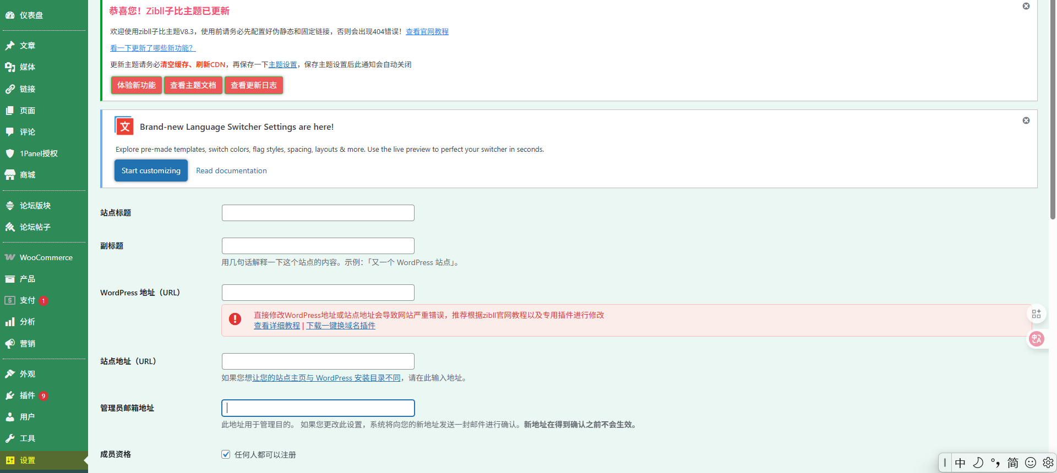Click the 插件 plug icon

click(x=10, y=395)
